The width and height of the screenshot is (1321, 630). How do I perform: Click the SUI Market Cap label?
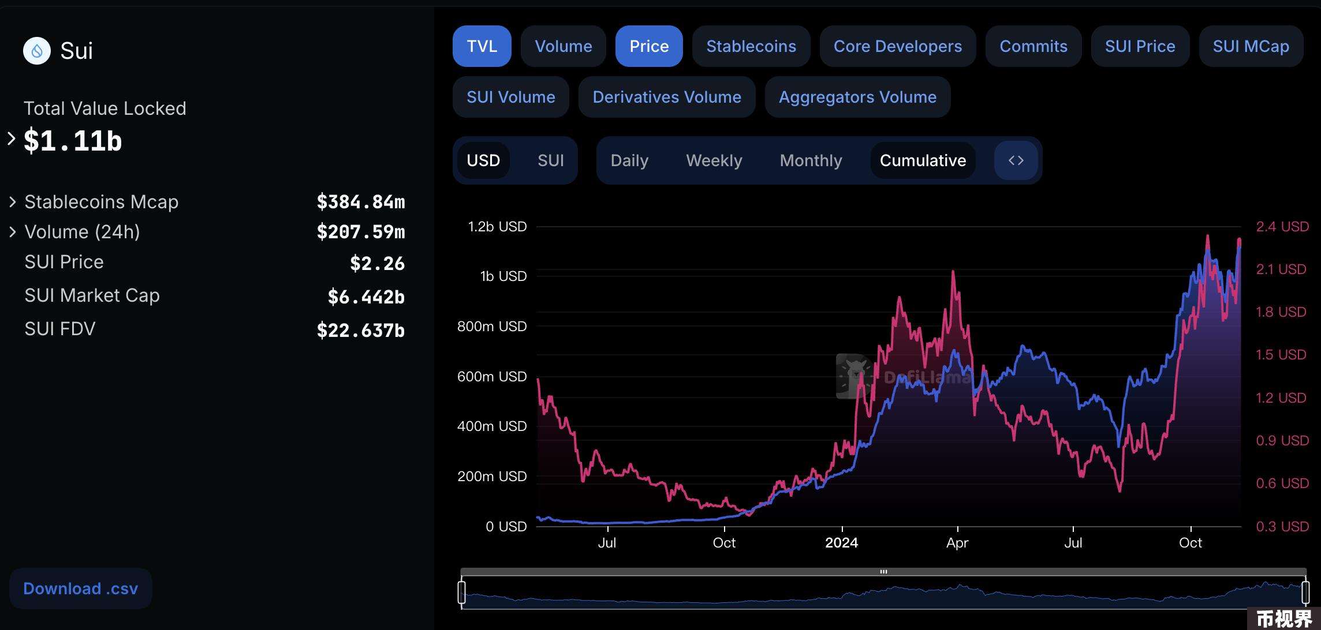click(x=92, y=295)
